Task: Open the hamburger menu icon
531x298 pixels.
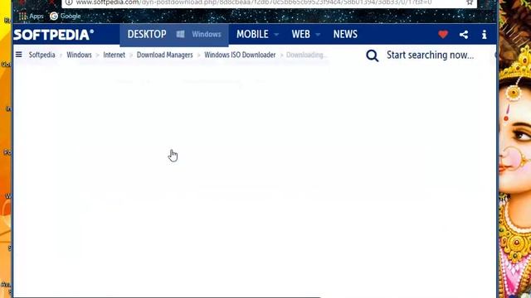Action: pos(18,55)
